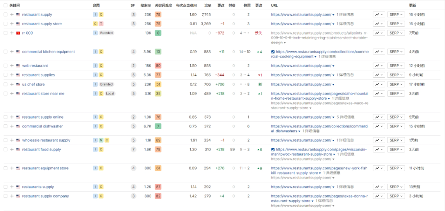The width and height of the screenshot is (445, 211).
Task: Add 'commercial kitchen equipment' via plus icon
Action: tap(12, 52)
